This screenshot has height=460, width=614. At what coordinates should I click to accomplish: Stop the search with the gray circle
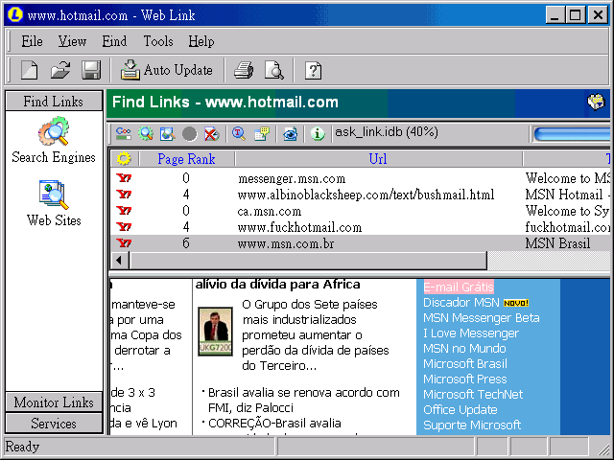[x=190, y=134]
